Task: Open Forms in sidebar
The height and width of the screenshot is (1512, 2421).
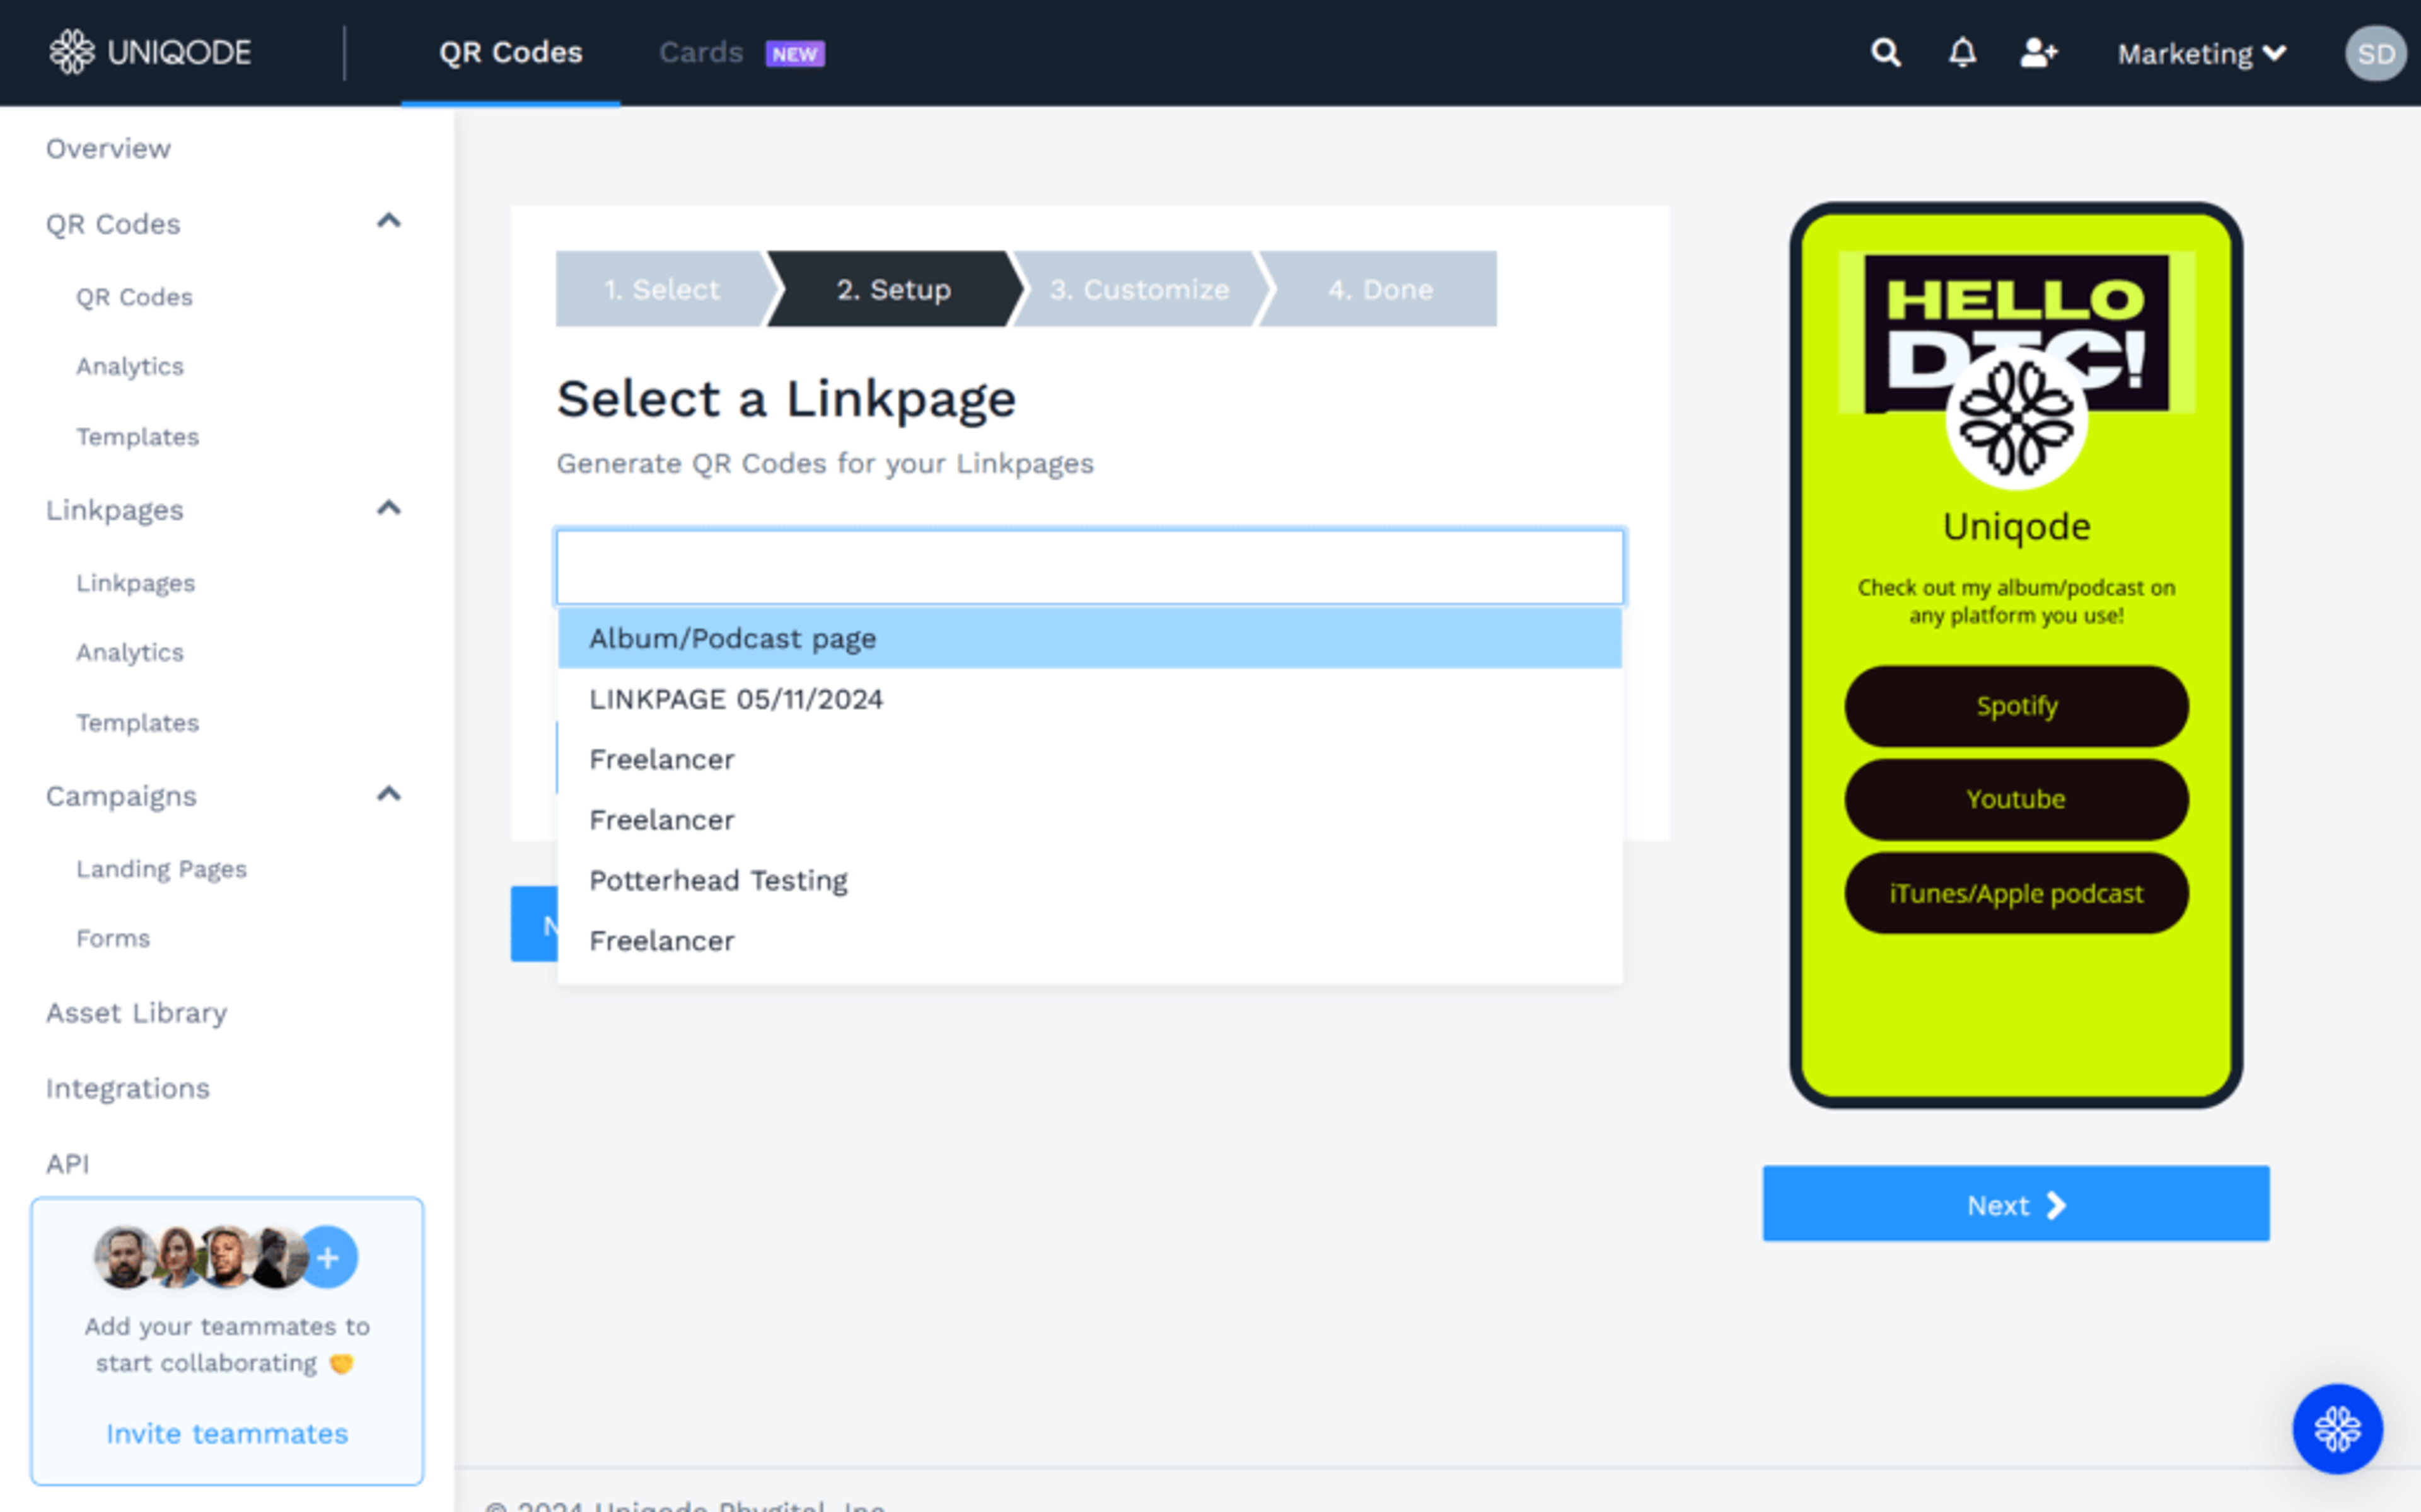Action: point(113,938)
